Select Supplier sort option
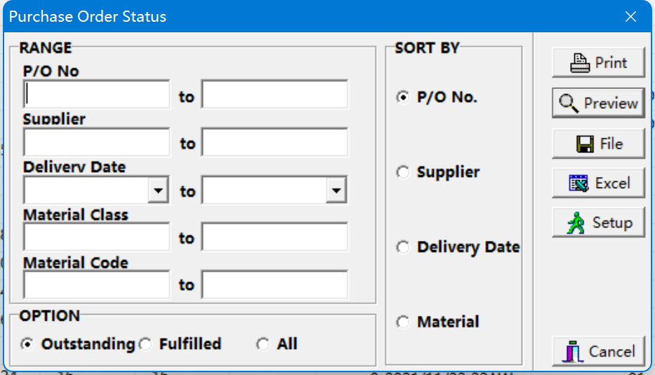The height and width of the screenshot is (375, 655). click(403, 172)
